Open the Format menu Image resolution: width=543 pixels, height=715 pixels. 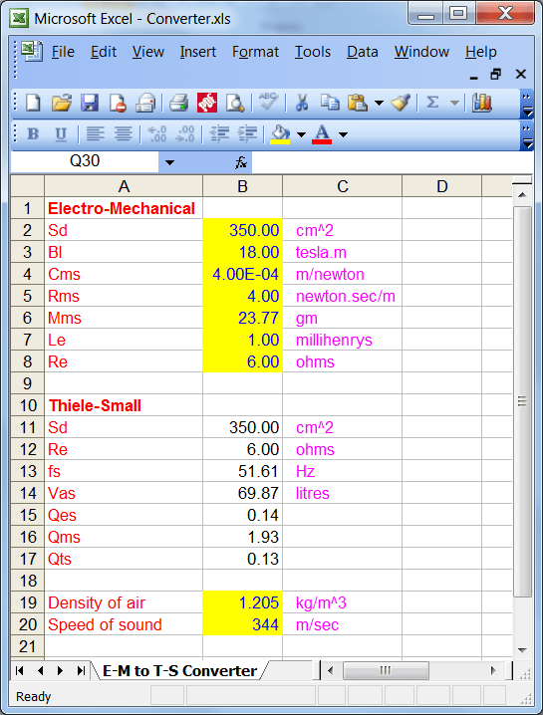point(255,52)
